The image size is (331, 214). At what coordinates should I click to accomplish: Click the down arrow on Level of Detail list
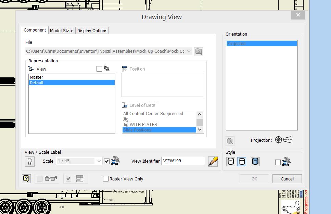tap(200, 130)
